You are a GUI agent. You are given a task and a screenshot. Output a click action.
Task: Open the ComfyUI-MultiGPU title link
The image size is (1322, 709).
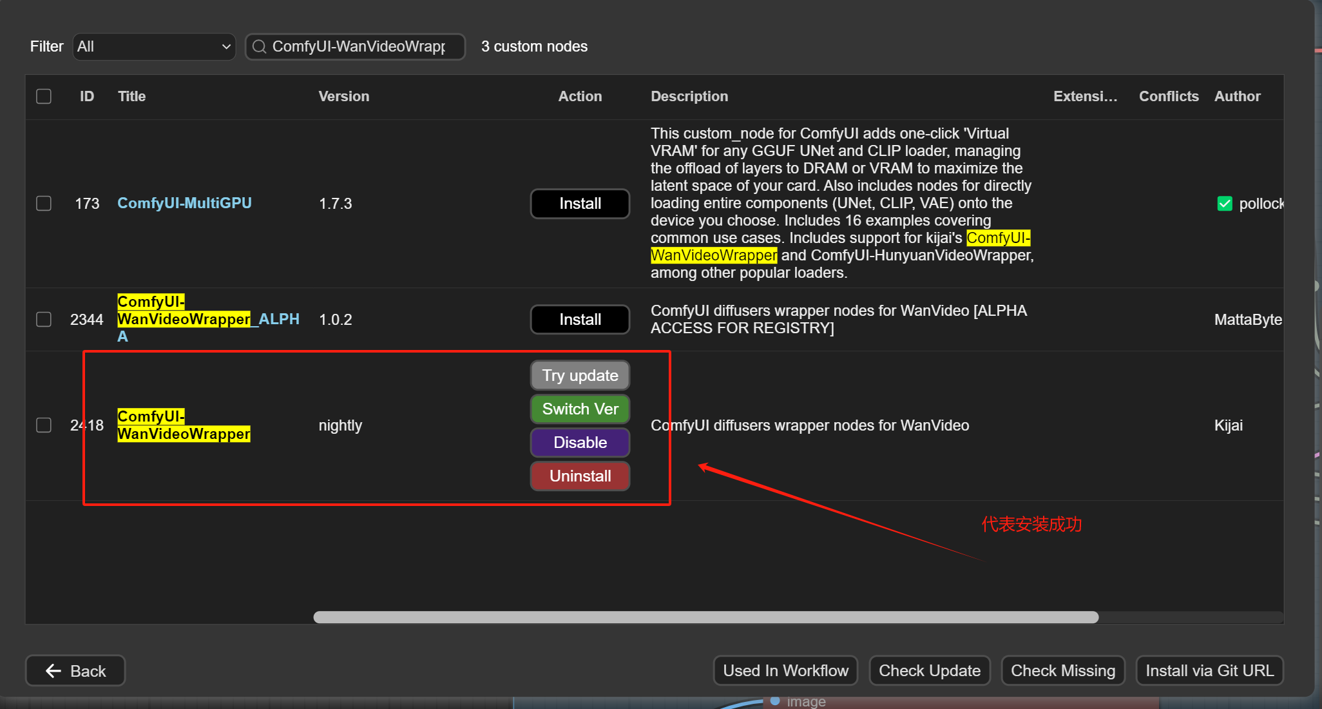(x=184, y=204)
